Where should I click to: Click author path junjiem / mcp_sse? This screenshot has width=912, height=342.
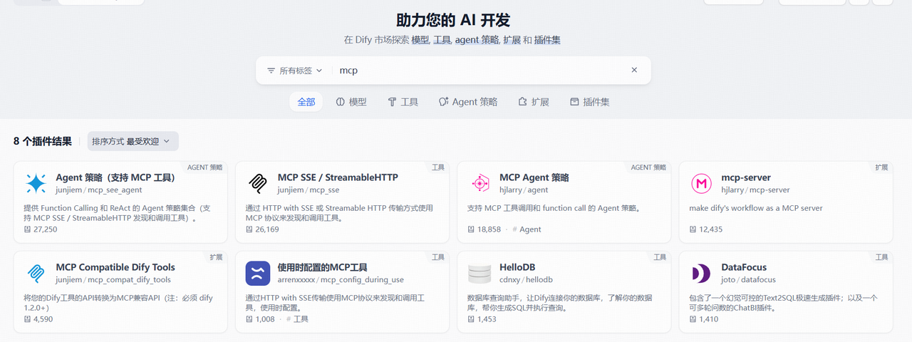tap(309, 190)
